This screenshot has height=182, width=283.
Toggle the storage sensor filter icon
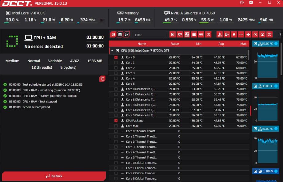[194, 34]
